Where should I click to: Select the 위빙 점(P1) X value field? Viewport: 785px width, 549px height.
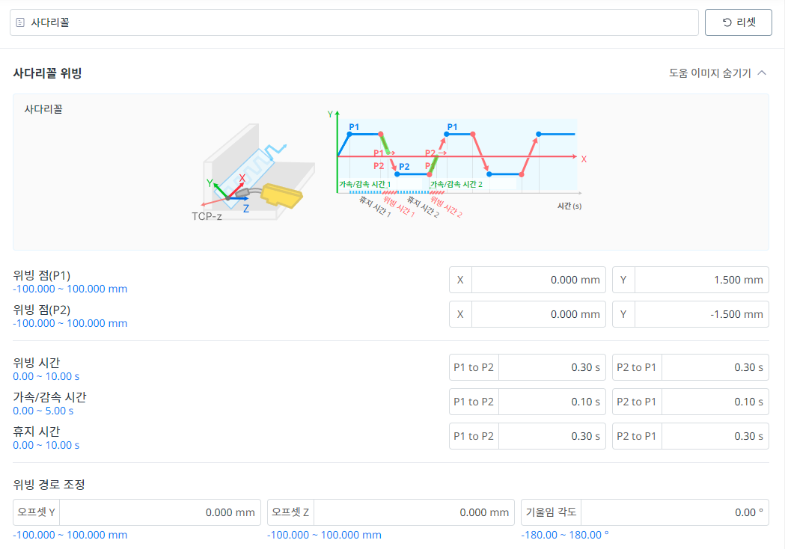[537, 280]
